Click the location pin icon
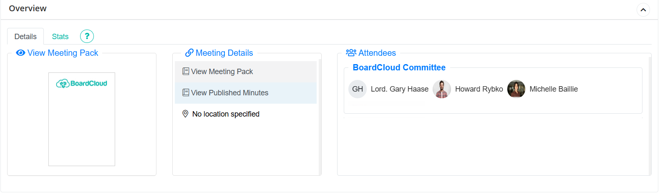Image resolution: width=660 pixels, height=194 pixels. [185, 114]
